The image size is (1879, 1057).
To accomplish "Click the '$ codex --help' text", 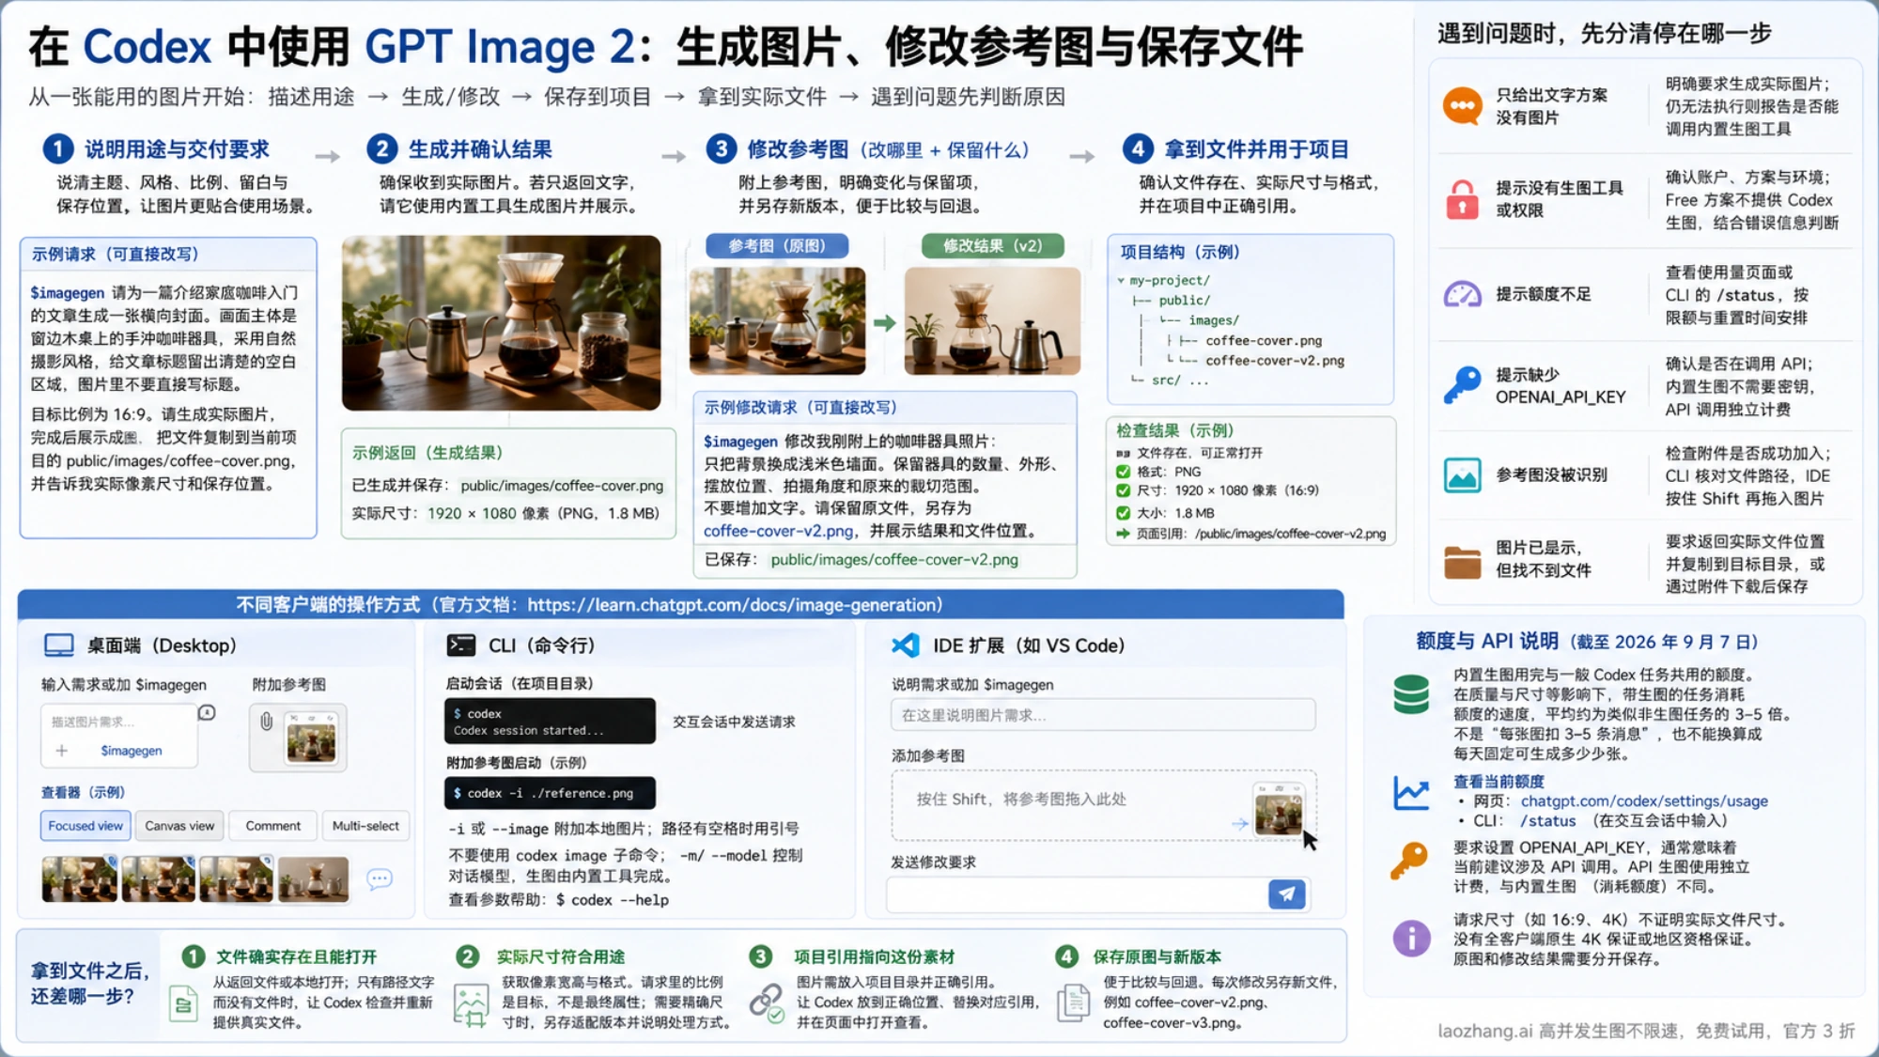I will [x=612, y=900].
